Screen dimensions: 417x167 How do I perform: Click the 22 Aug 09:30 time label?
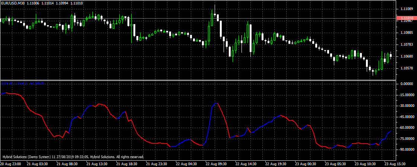coord(216,164)
